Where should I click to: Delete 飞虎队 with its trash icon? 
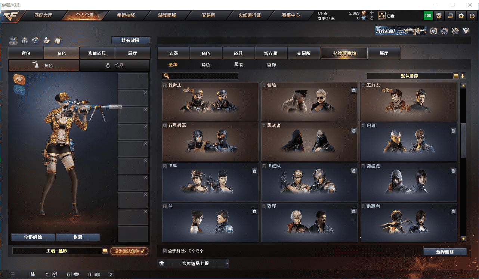[x=354, y=171]
